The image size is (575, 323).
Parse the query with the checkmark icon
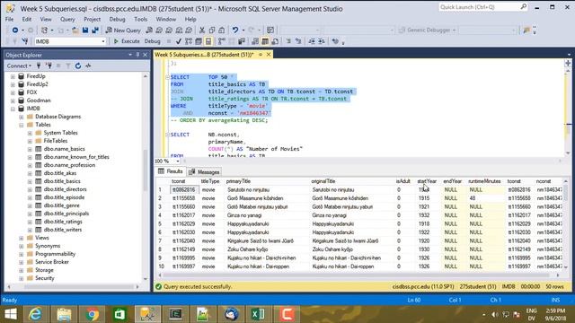coord(179,41)
